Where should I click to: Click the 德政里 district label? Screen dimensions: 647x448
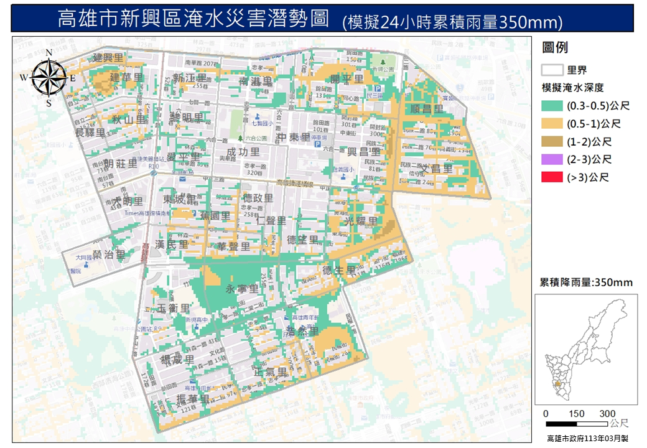coord(258,198)
